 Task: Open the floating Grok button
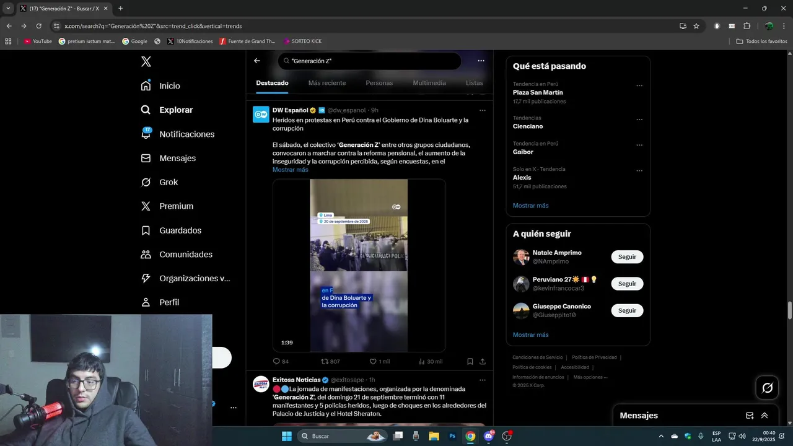click(x=768, y=388)
